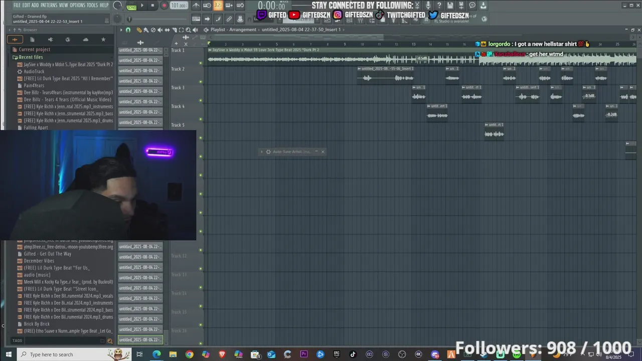The image size is (642, 361).
Task: Open the TOOLS menu
Action: 92,5
